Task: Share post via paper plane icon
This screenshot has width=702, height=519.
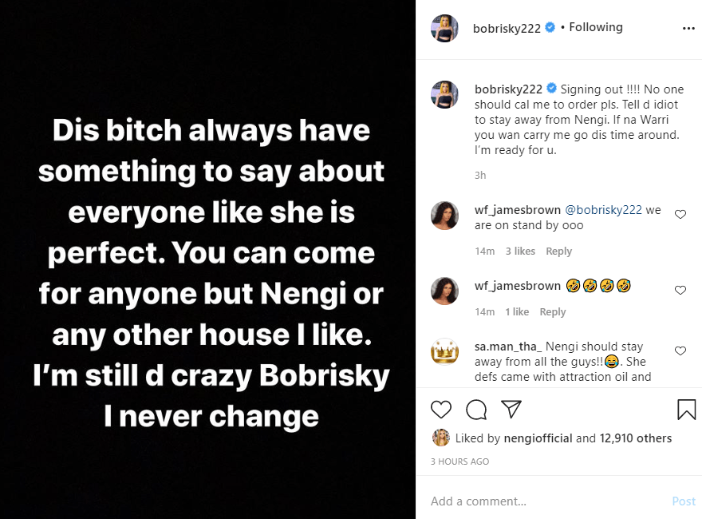Action: pyautogui.click(x=511, y=410)
